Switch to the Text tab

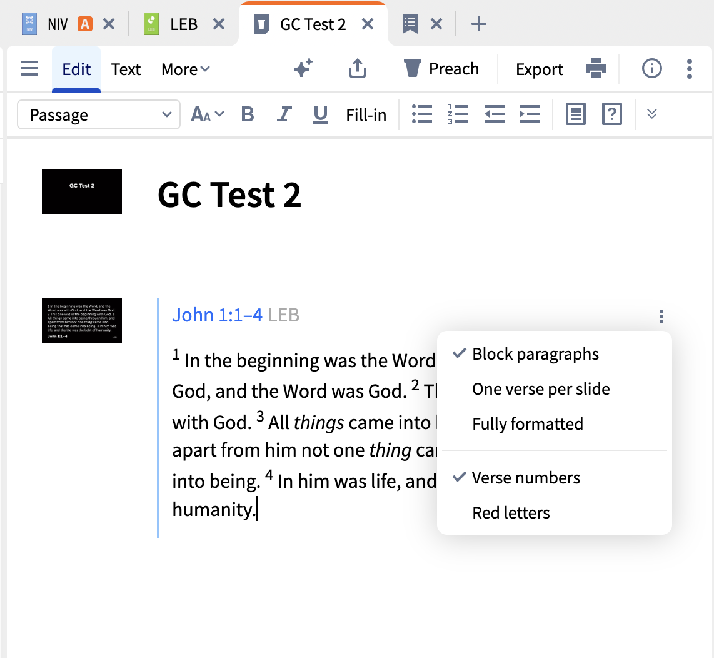pyautogui.click(x=126, y=69)
